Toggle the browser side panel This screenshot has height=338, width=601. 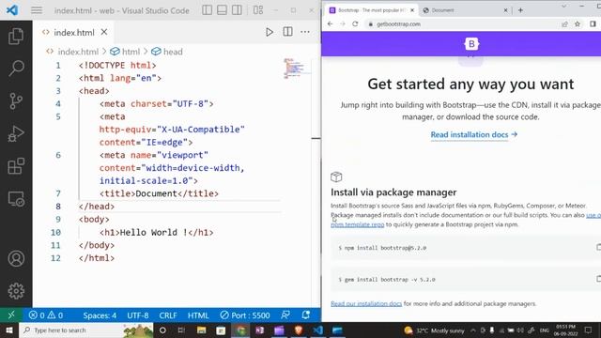[x=593, y=23]
